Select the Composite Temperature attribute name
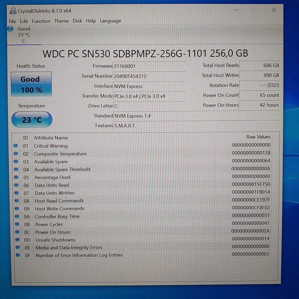 pos(60,154)
